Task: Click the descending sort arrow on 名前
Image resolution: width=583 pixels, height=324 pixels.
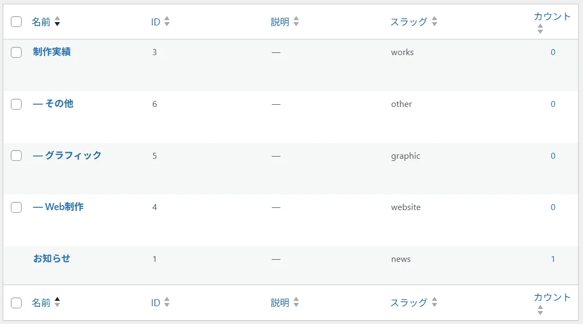Action: click(x=57, y=24)
